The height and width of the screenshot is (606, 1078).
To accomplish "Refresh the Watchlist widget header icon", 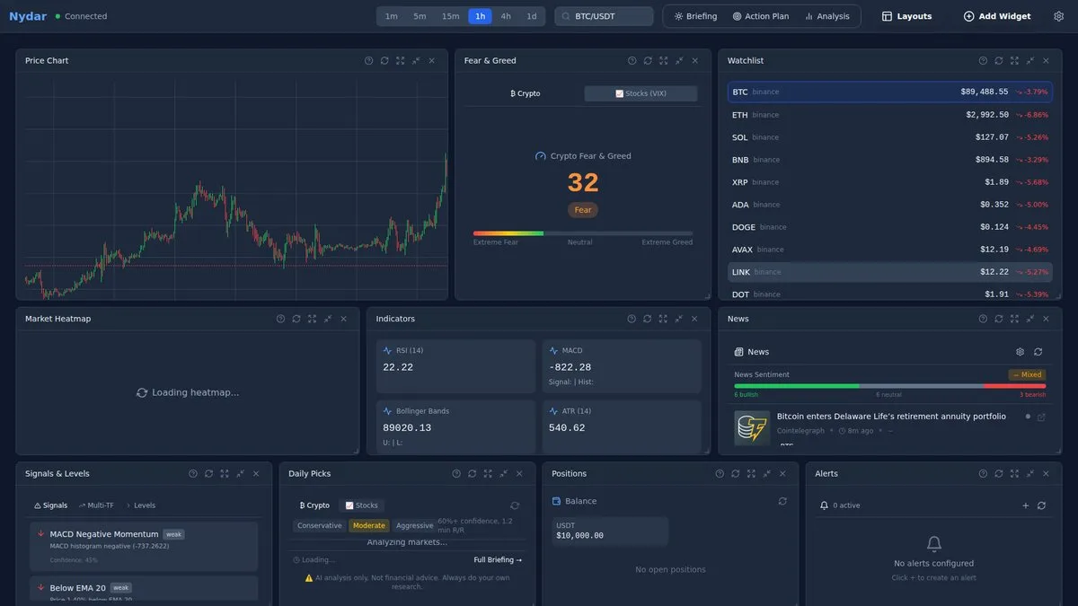I will (999, 61).
